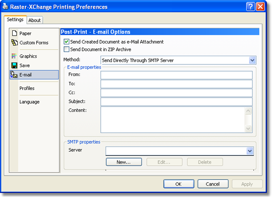Click the E-mail envelope icon

[x=14, y=75]
